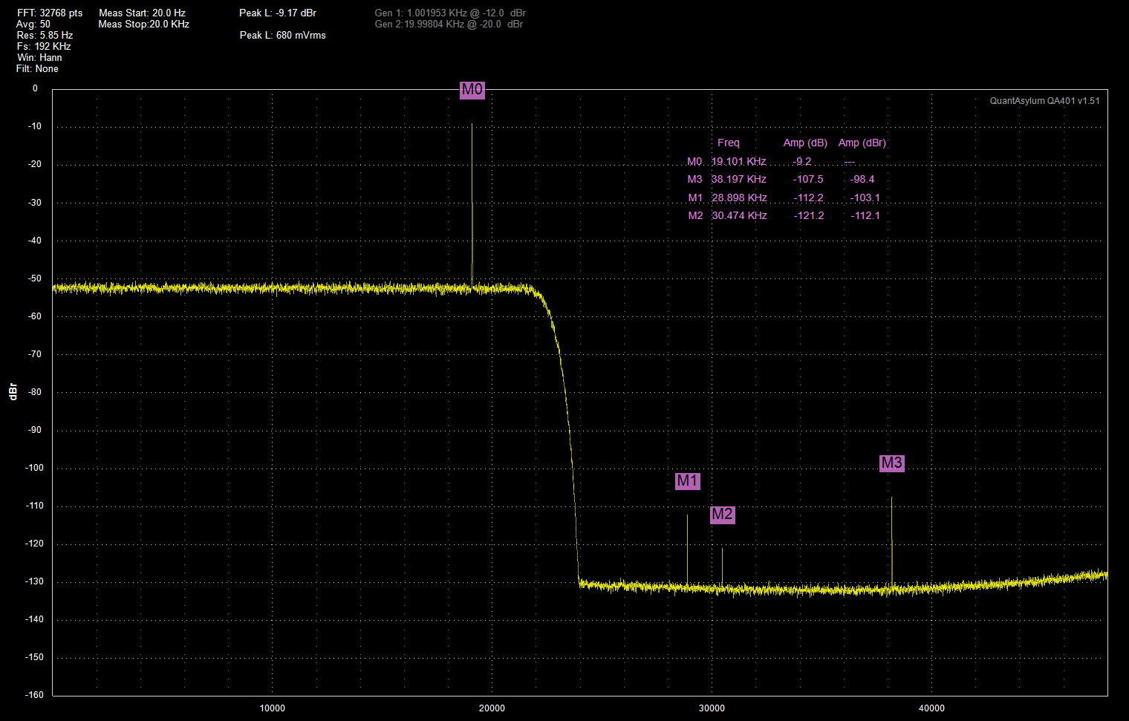Click the FFT: 32768 pts readout
This screenshot has height=721, width=1129.
click(50, 13)
